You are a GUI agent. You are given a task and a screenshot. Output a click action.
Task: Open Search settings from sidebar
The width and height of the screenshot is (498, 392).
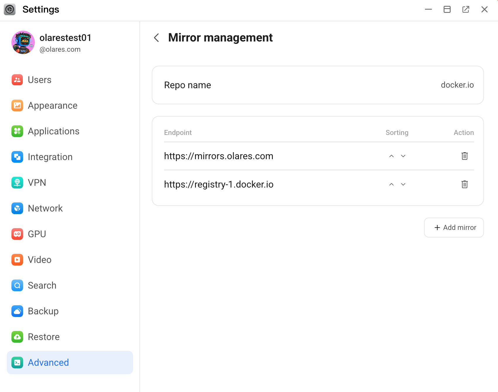tap(42, 285)
